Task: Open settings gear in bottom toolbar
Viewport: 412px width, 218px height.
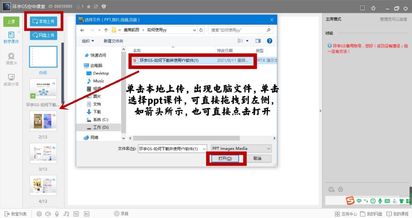Action: pos(39,214)
